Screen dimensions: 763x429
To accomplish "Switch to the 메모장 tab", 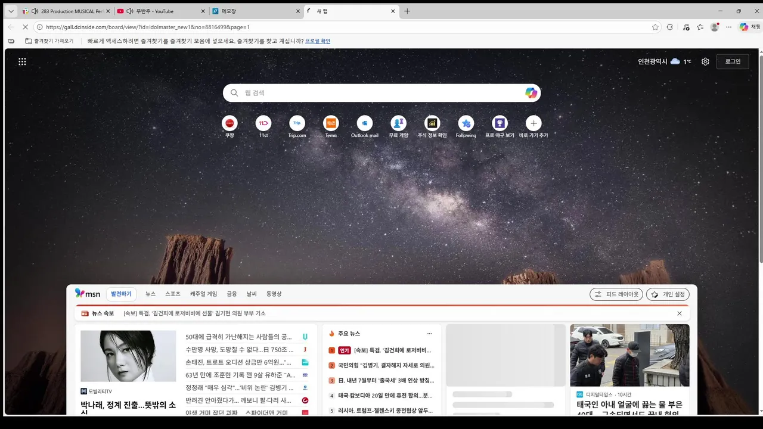I will (256, 11).
